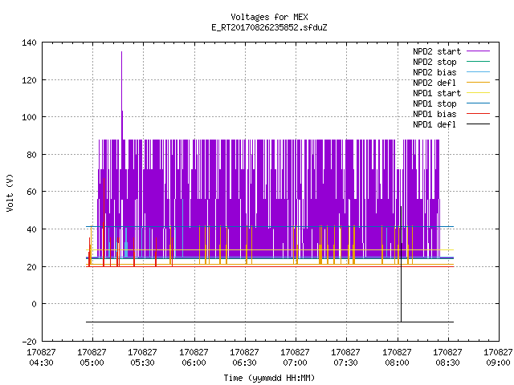This screenshot has width=514, height=385.
Task: Click the x-axis tick label 08:00
Action: [397, 363]
